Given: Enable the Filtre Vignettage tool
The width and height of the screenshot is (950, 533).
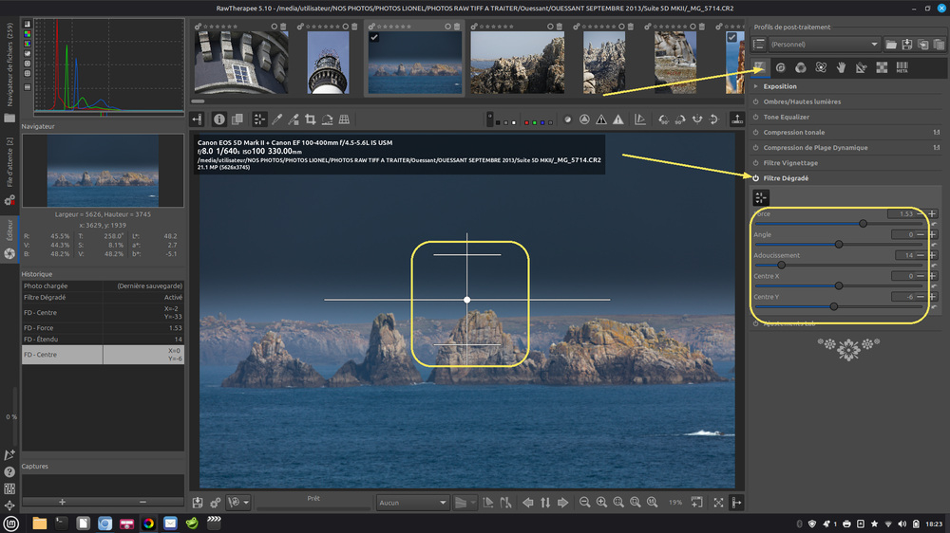Looking at the screenshot, I should [755, 163].
